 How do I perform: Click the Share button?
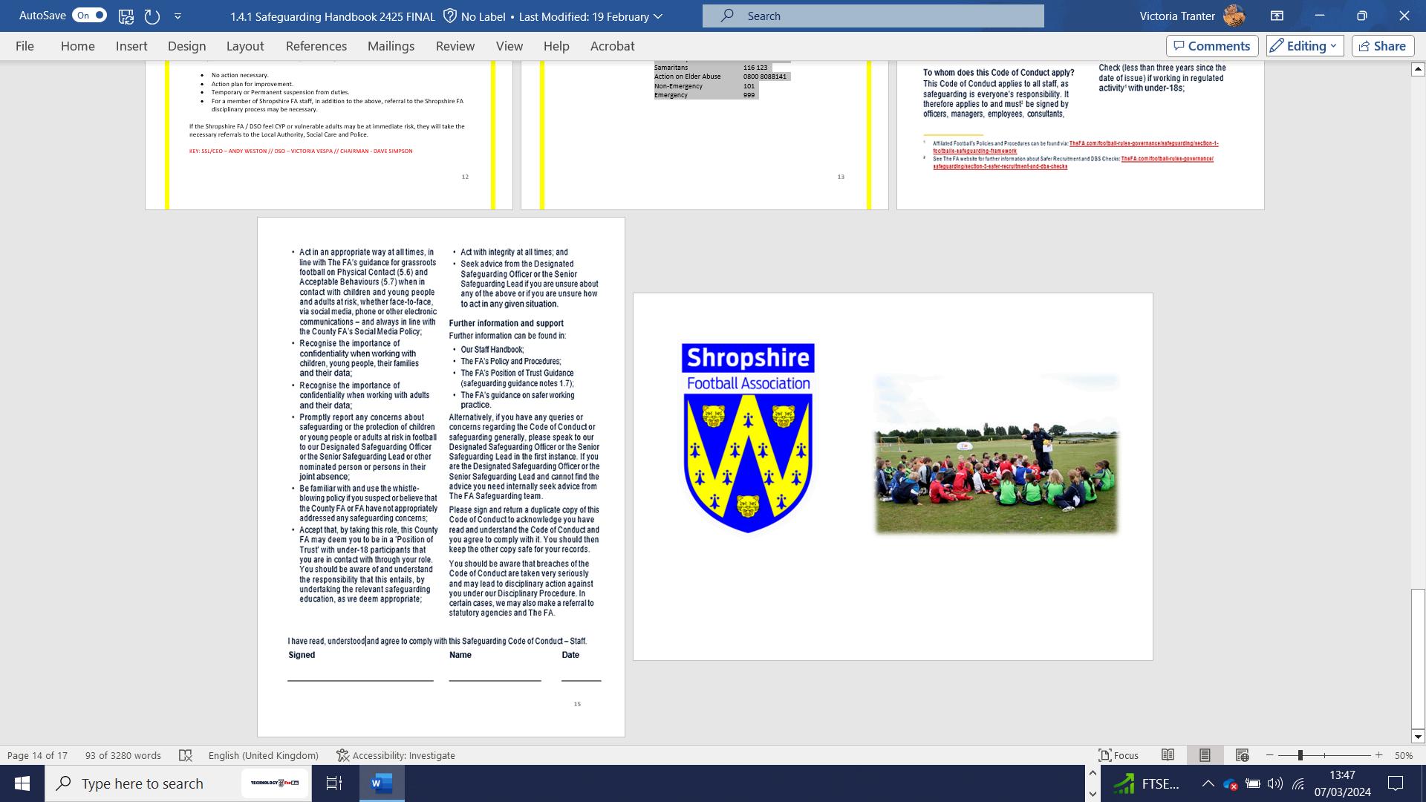coord(1382,46)
